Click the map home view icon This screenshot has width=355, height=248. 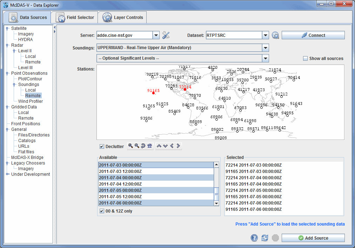pos(149,146)
